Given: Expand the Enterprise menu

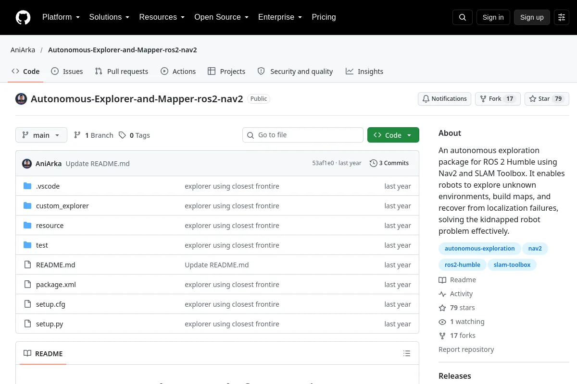Looking at the screenshot, I should tap(280, 17).
